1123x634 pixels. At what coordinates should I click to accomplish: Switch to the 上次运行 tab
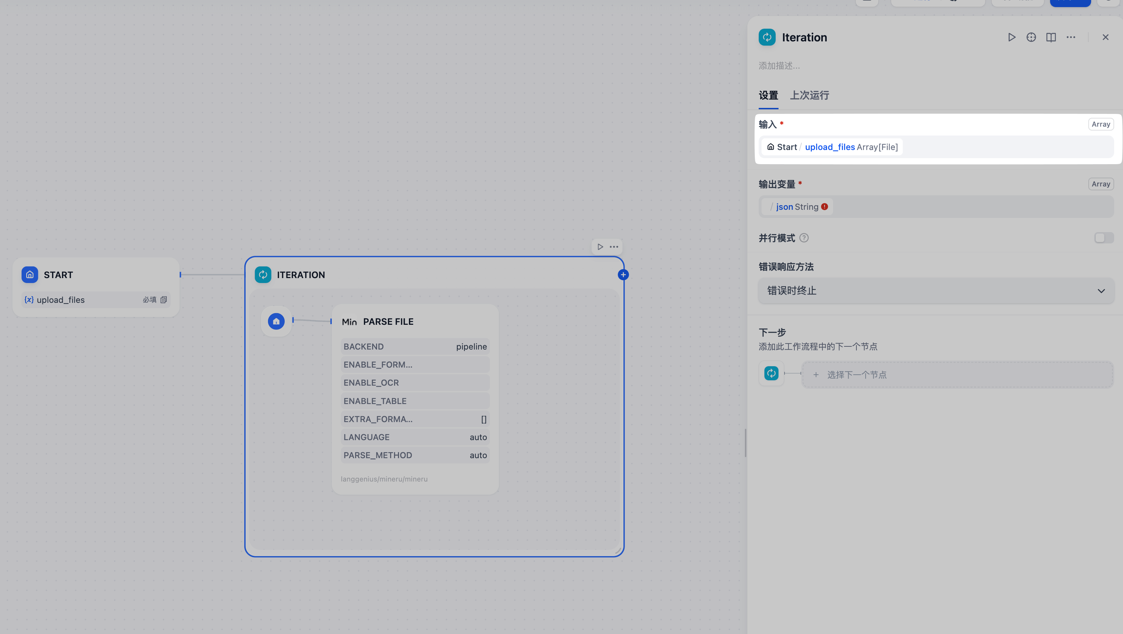tap(810, 96)
